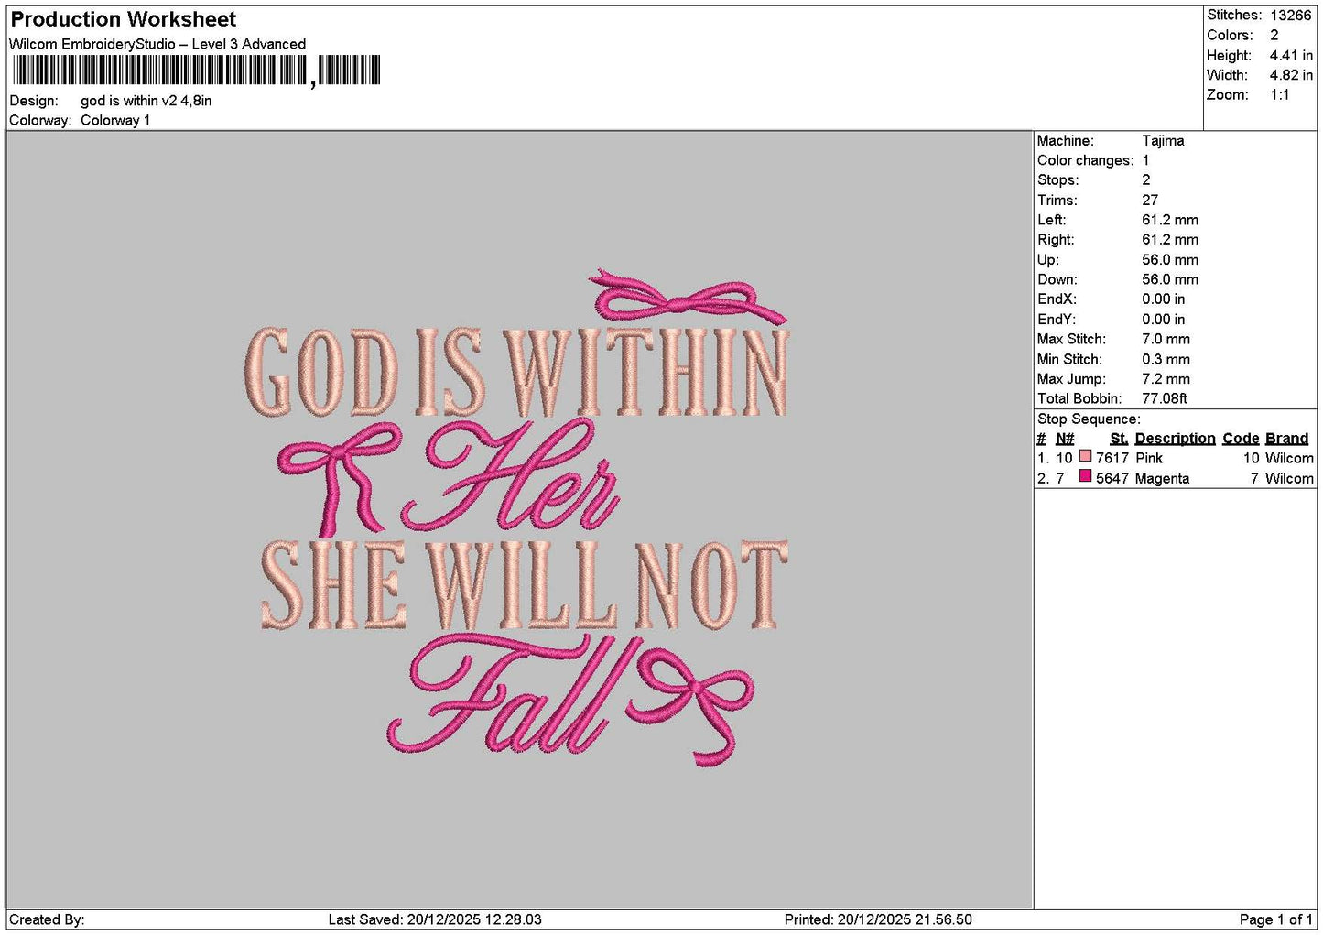
Task: Click the Pink color swatch in stop sequence
Action: tap(1085, 456)
